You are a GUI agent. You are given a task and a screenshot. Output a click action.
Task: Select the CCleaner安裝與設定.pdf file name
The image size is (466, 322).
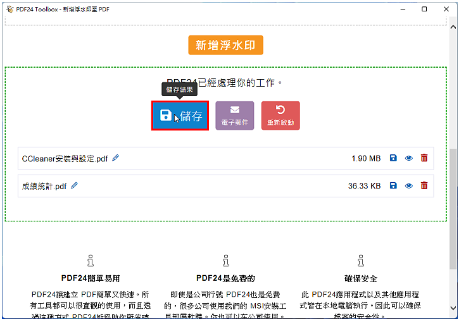[65, 159]
